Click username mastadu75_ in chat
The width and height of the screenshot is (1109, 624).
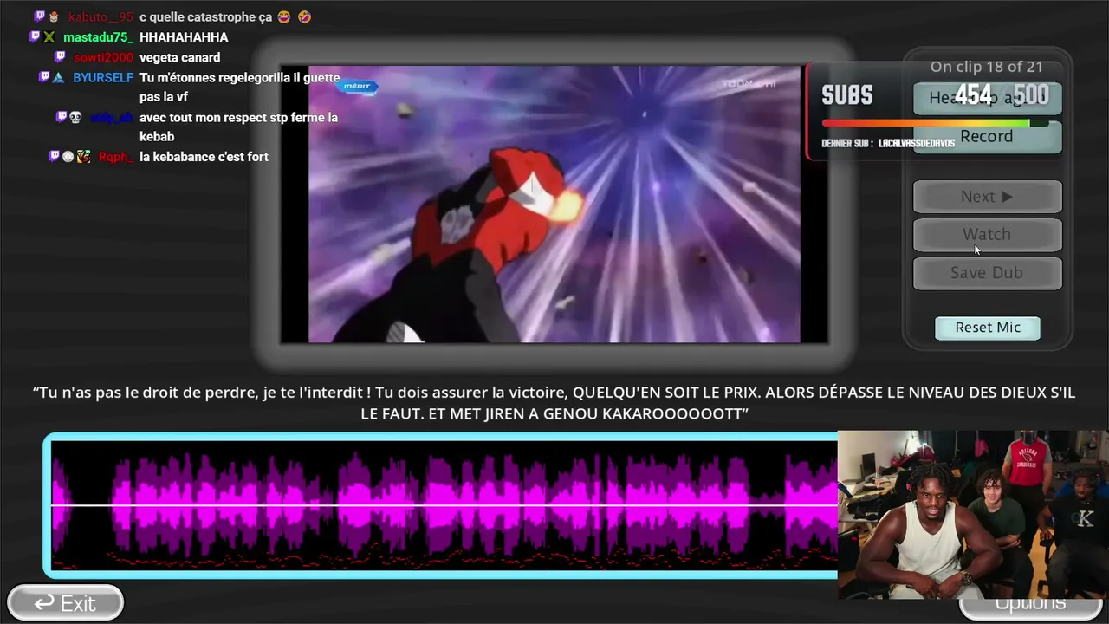(x=99, y=37)
